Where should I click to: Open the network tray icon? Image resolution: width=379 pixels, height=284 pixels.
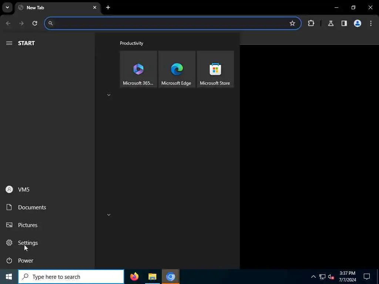(x=322, y=277)
